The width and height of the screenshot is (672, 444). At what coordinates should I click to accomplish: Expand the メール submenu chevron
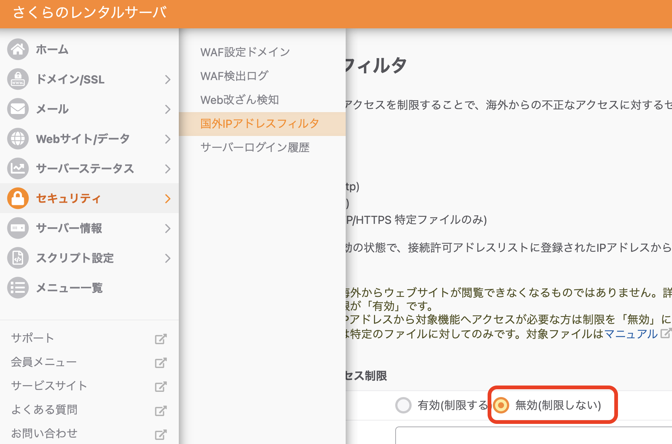168,109
